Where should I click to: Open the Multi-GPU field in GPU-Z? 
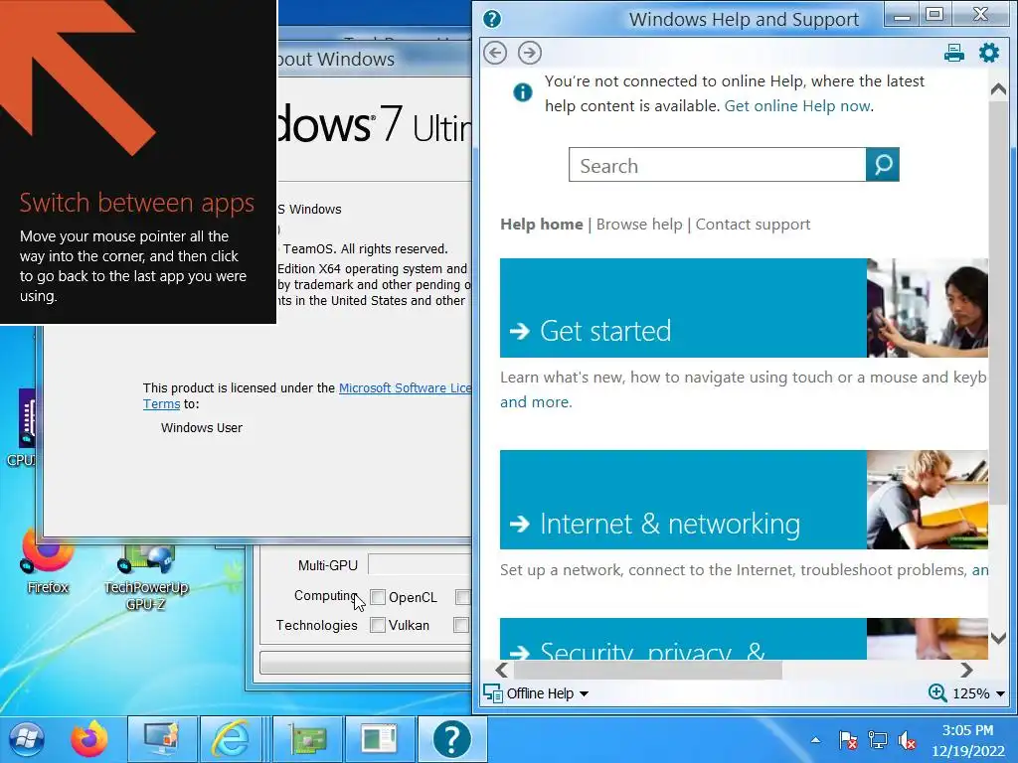click(421, 565)
